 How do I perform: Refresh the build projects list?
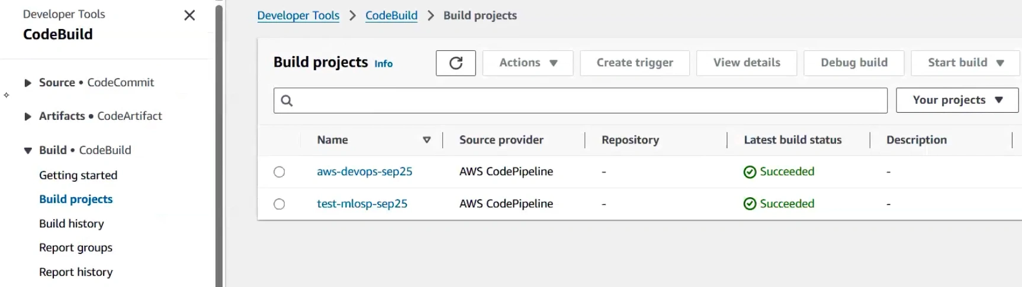[x=455, y=63]
